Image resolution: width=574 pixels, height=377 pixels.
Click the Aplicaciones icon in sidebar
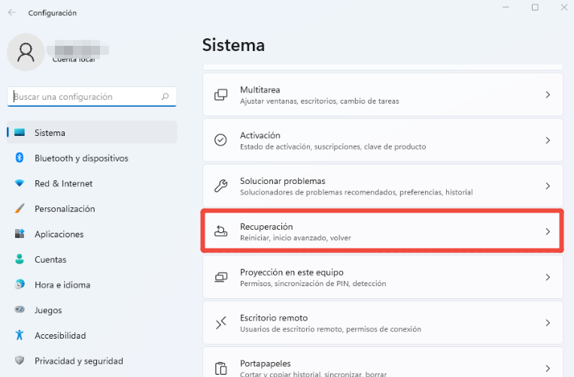[x=20, y=234]
